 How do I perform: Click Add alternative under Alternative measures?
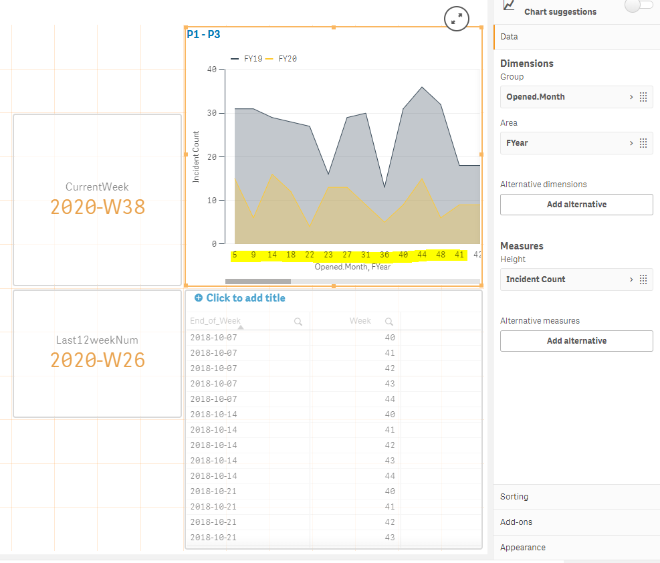tap(576, 341)
